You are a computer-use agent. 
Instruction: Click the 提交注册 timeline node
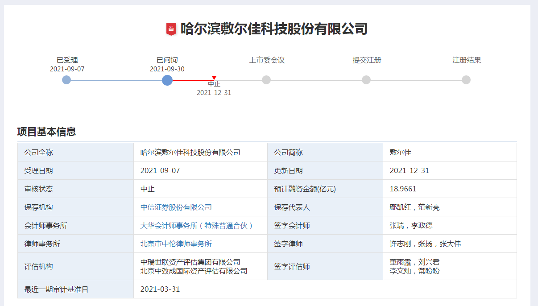(x=366, y=80)
